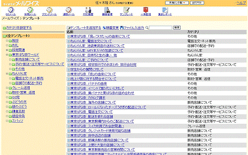Screen dimensions: 248x155
Task: Click tree box beside 銀のぶどう
Action: click(x=7, y=106)
